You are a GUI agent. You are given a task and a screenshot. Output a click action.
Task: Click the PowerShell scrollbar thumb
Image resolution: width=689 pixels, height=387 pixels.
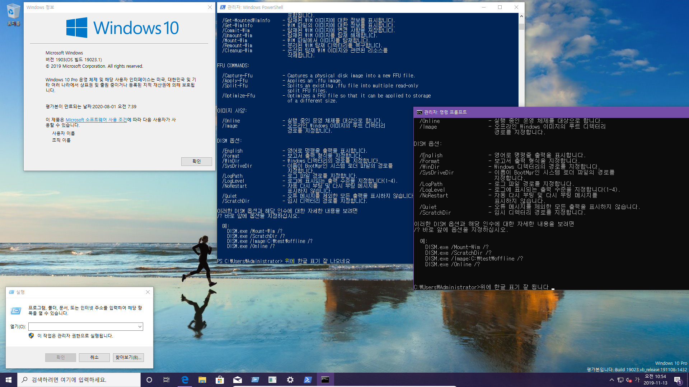coord(521,27)
